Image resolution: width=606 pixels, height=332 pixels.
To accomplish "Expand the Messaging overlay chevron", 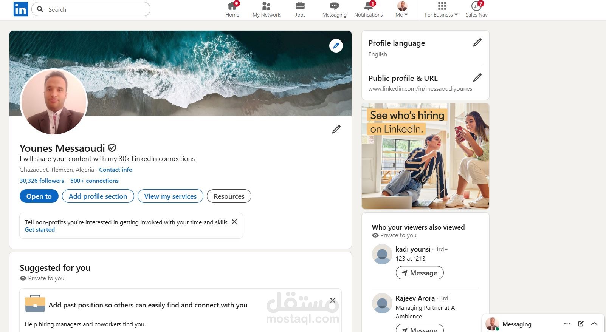I will click(x=594, y=324).
